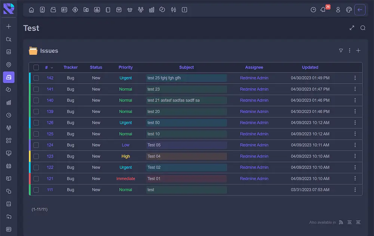Sort table by Status column

pyautogui.click(x=96, y=67)
